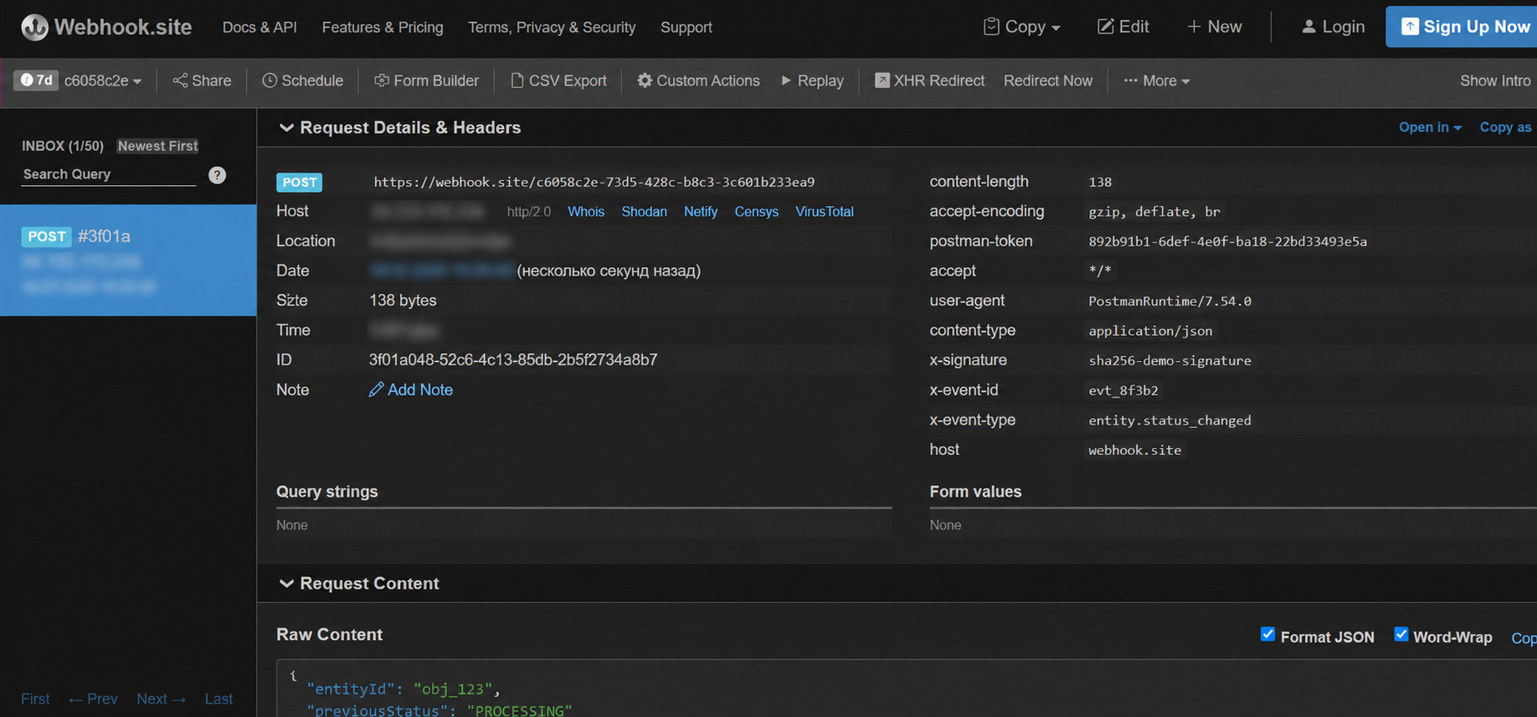Open Shodan lookup for host
Image resolution: width=1537 pixels, height=717 pixels.
644,212
